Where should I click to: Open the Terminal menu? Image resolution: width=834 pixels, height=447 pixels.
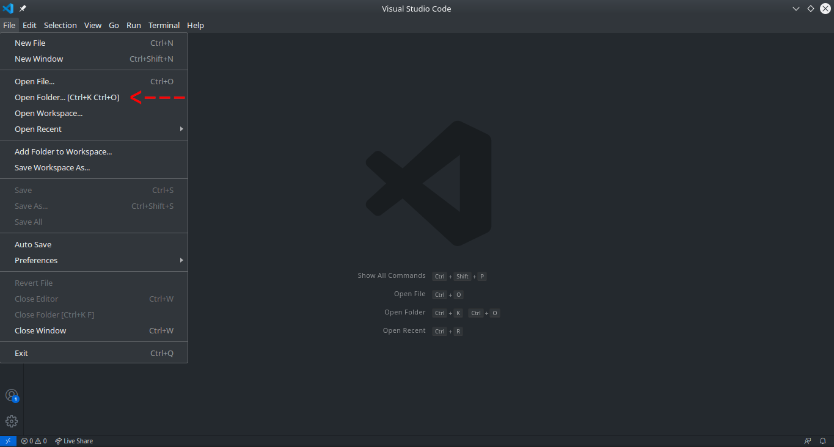pos(164,25)
